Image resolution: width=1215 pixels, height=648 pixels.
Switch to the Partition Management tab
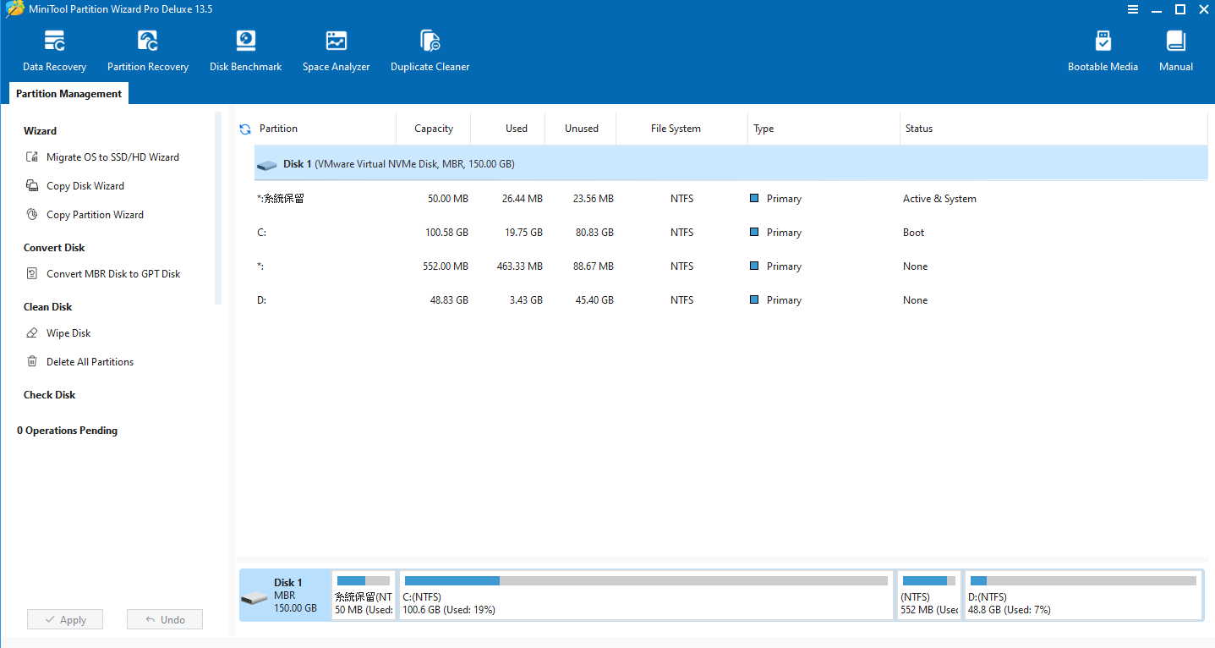pos(69,94)
